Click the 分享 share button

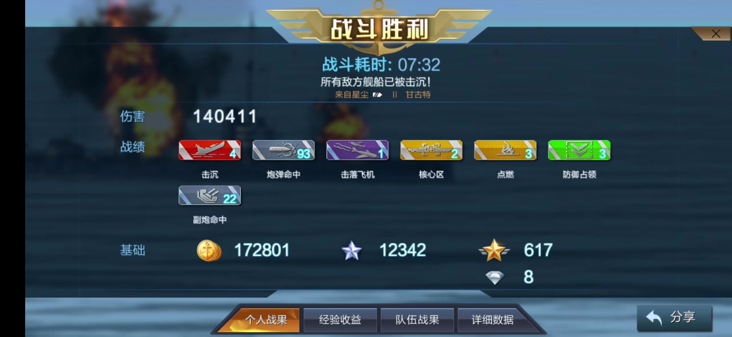click(675, 318)
